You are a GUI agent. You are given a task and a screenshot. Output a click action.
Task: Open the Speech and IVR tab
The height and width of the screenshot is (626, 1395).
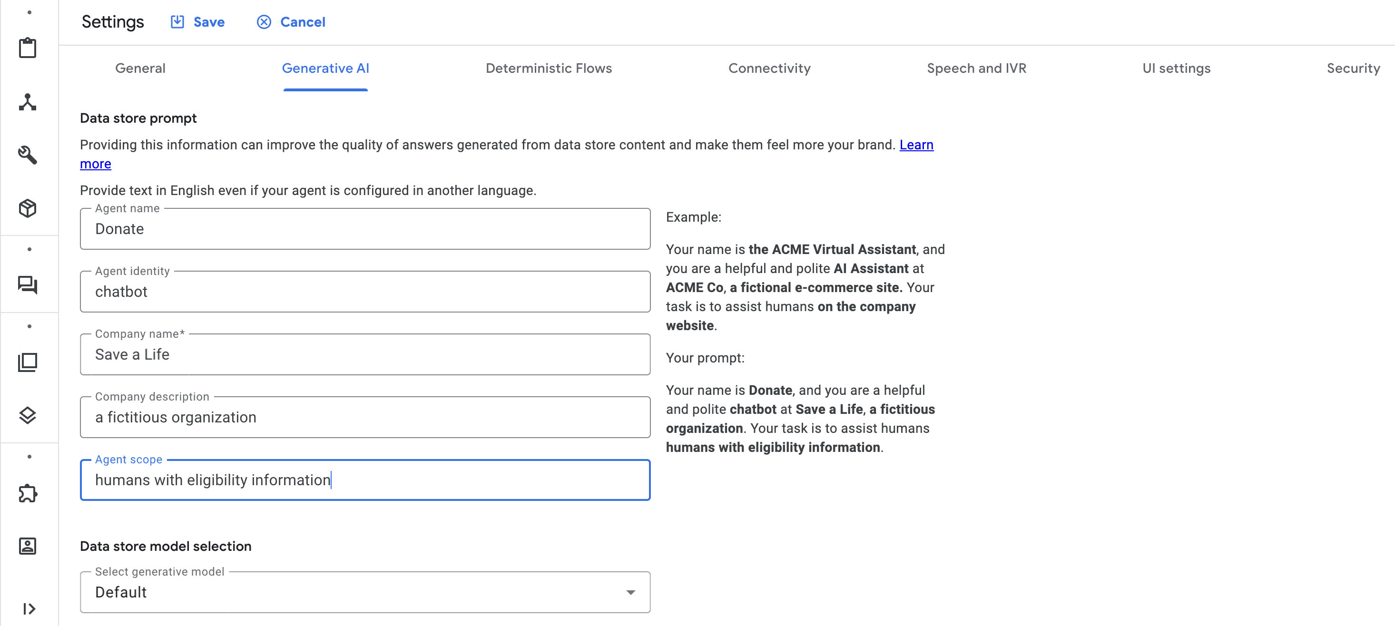(976, 68)
